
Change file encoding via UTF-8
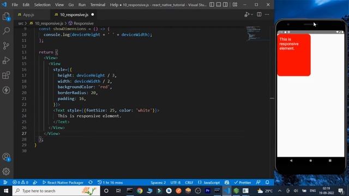pyautogui.click(x=176, y=182)
